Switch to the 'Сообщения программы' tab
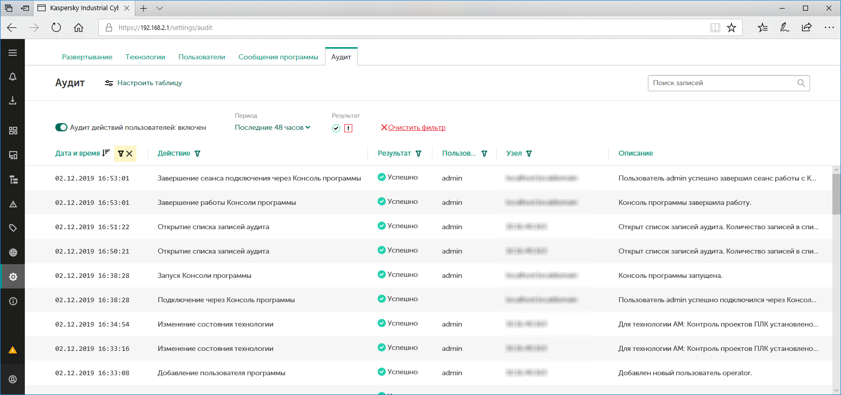Viewport: 841px width, 395px height. (278, 57)
